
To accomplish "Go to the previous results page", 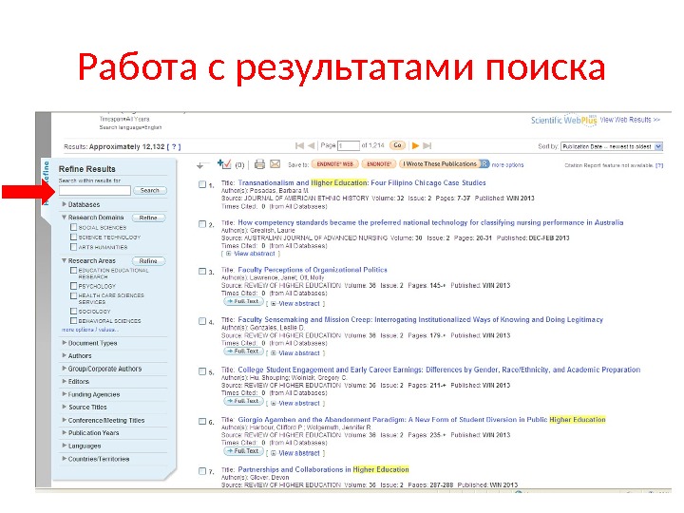I will pyautogui.click(x=311, y=145).
